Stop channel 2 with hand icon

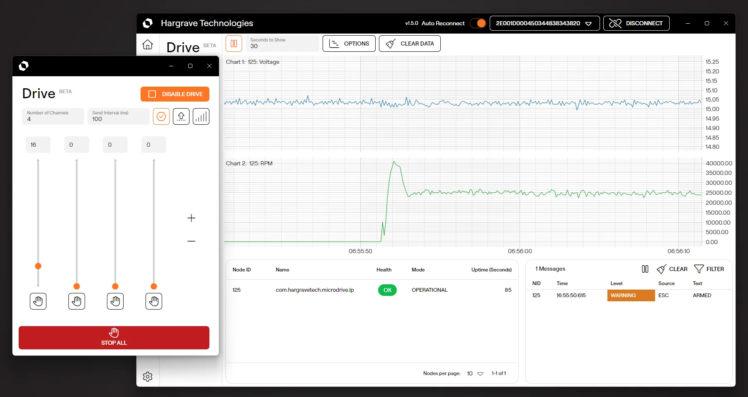(77, 301)
